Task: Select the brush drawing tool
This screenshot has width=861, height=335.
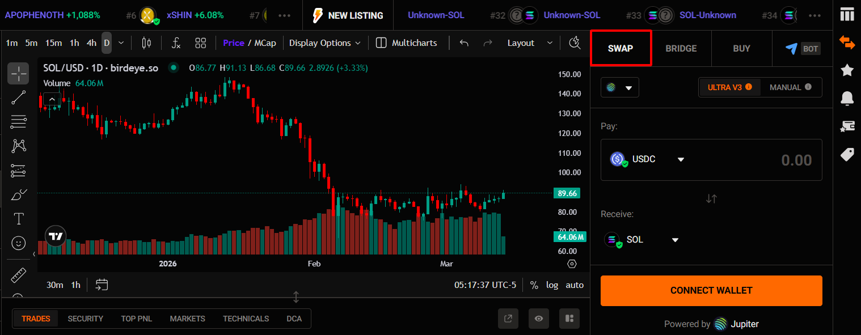Action: 18,194
